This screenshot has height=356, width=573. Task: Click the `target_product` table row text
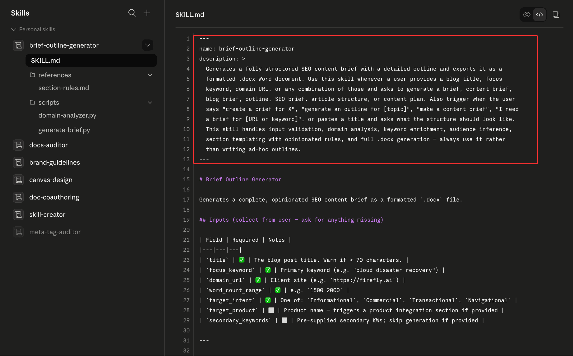352,310
